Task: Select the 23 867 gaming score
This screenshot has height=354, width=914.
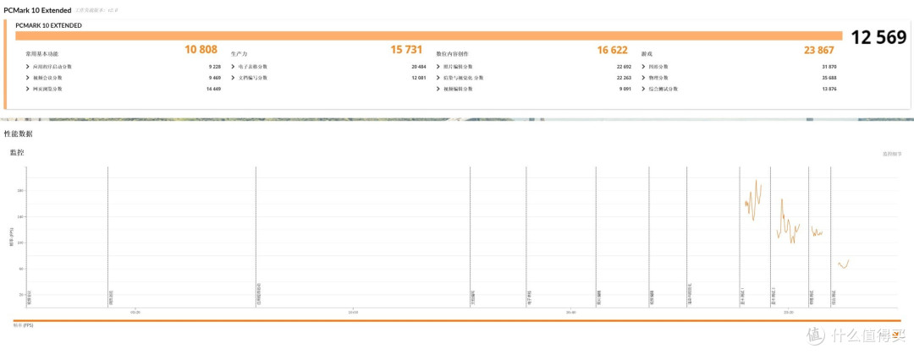Action: pyautogui.click(x=819, y=50)
